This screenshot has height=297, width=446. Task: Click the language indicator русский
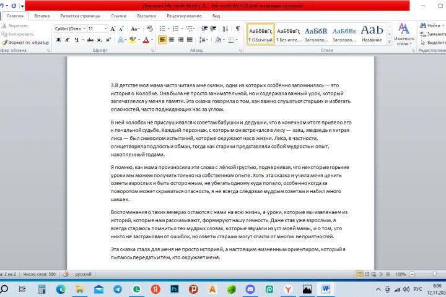click(83, 274)
